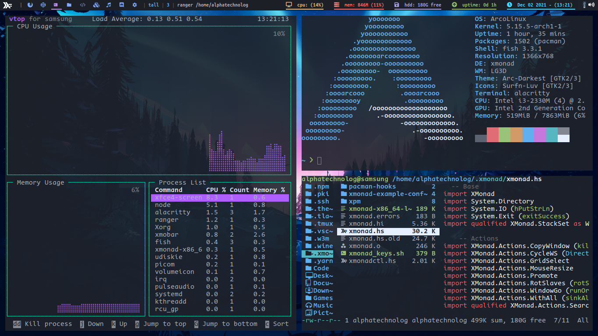Click the date Dec 02 2021 - (13:21)
598x336 pixels.
pos(545,5)
